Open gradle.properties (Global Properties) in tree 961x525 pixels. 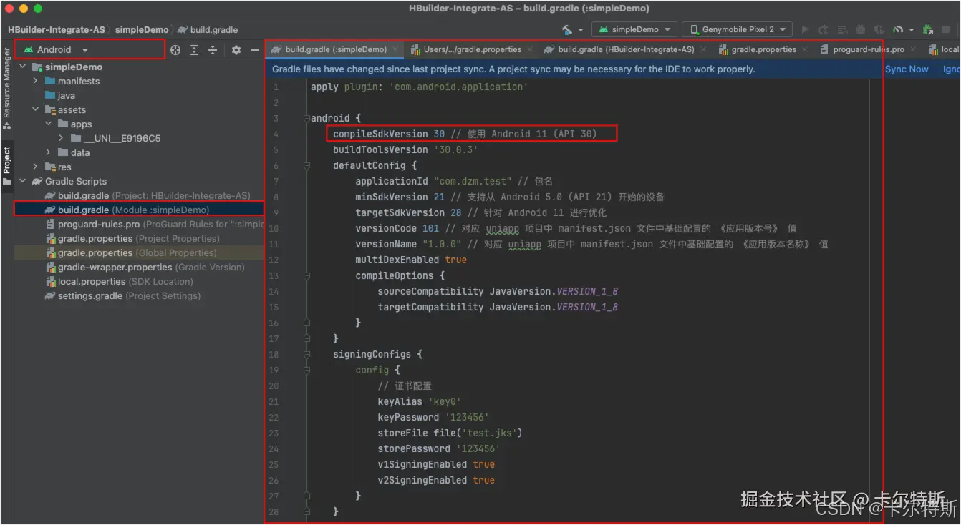coord(140,252)
